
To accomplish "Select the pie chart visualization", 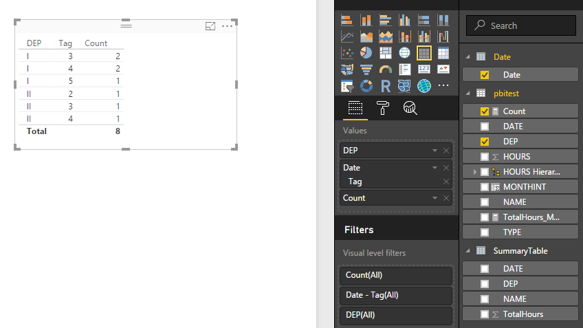I will point(366,53).
